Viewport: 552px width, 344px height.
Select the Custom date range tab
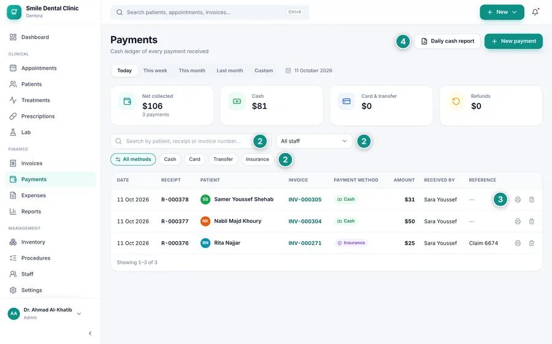pyautogui.click(x=264, y=70)
